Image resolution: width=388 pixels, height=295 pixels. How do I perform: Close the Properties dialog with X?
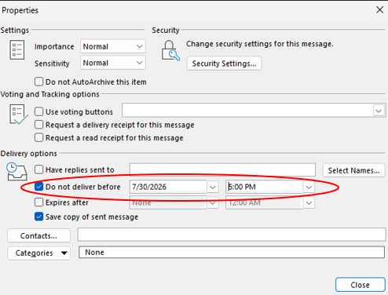[x=379, y=10]
